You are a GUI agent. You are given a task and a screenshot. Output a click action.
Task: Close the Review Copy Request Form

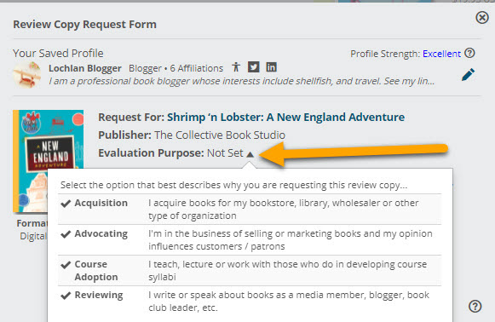click(482, 18)
